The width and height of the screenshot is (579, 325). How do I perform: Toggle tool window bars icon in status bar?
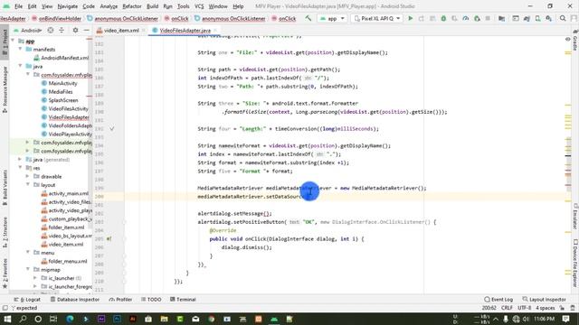click(5, 308)
